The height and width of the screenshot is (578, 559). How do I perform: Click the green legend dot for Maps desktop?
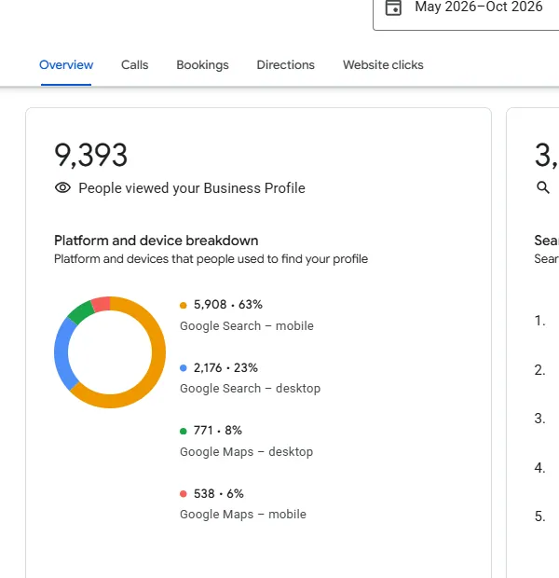coord(184,431)
